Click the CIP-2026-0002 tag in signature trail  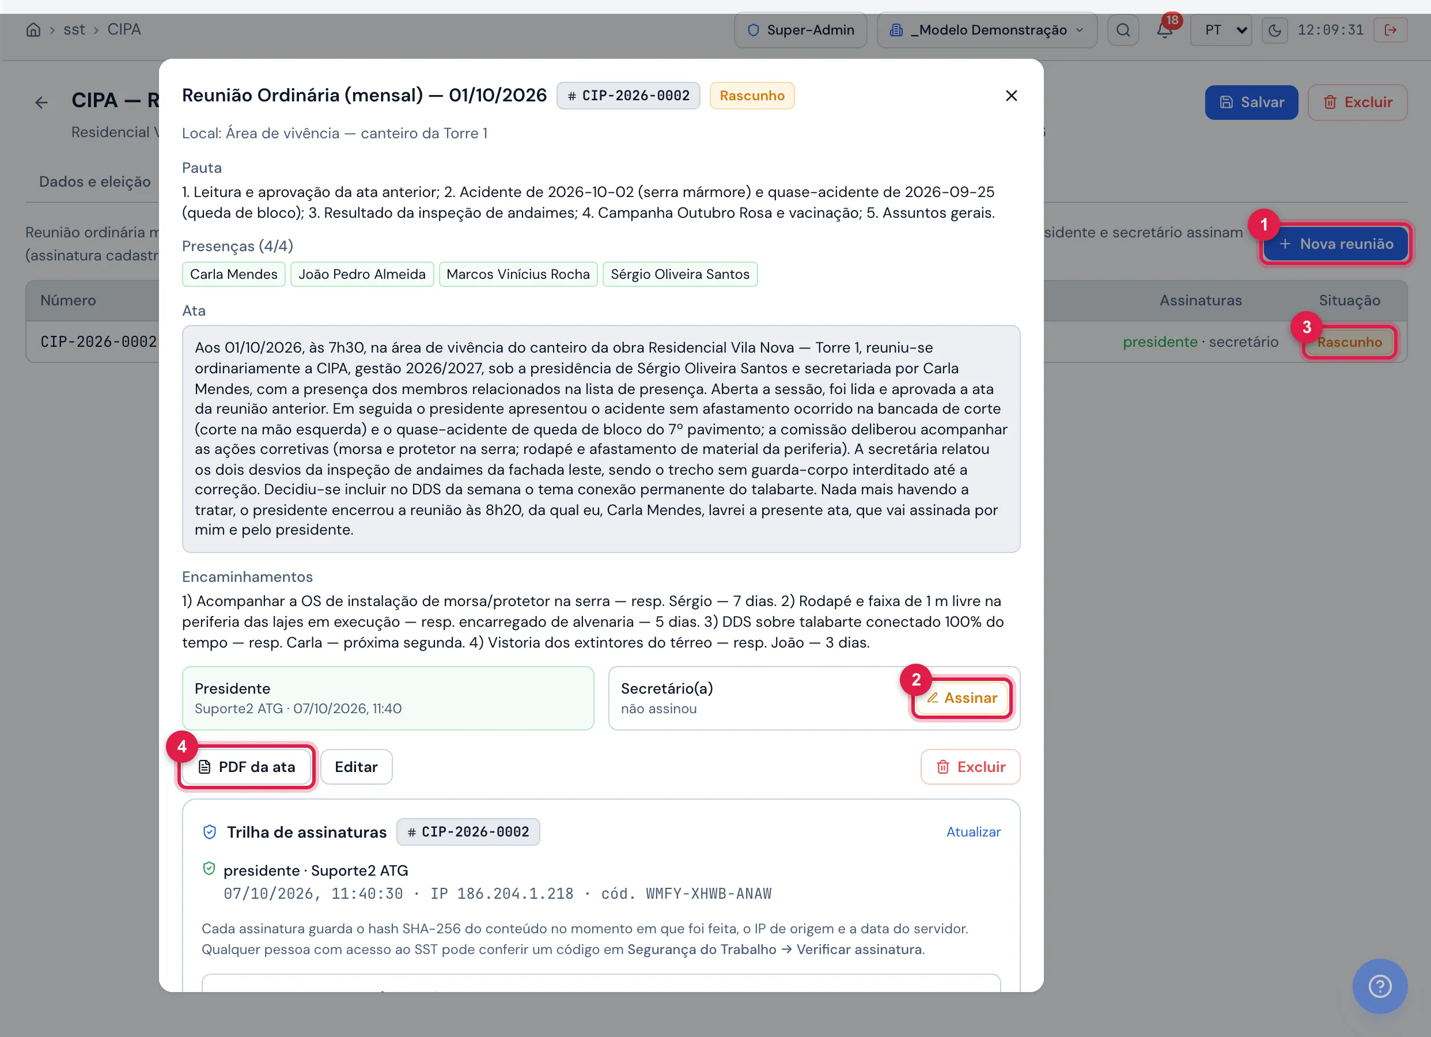pyautogui.click(x=468, y=832)
